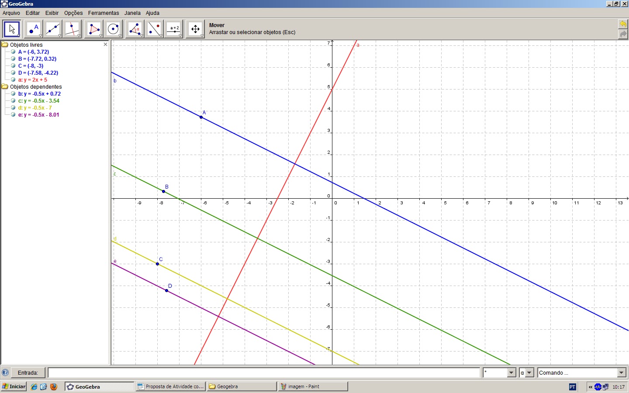This screenshot has height=393, width=629.
Task: Select the Move drawing pad tool
Action: coord(195,29)
